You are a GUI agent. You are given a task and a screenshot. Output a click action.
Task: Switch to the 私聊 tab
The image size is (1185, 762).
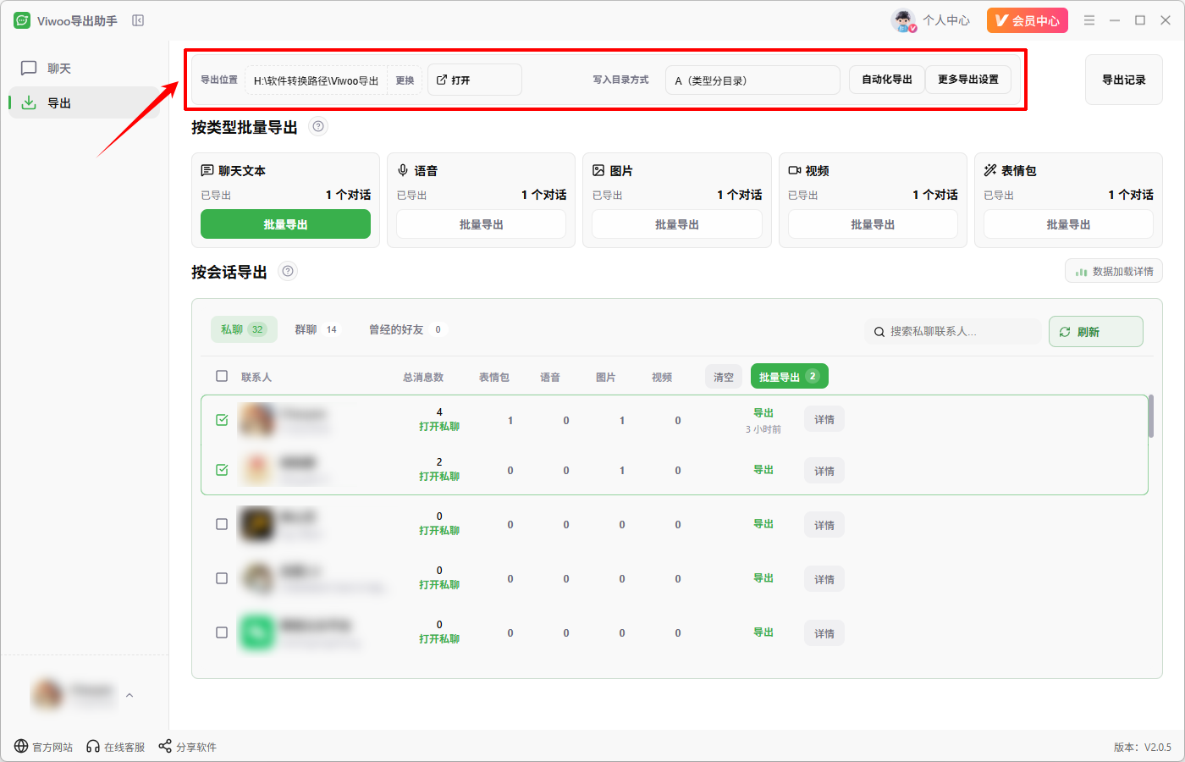pyautogui.click(x=243, y=329)
